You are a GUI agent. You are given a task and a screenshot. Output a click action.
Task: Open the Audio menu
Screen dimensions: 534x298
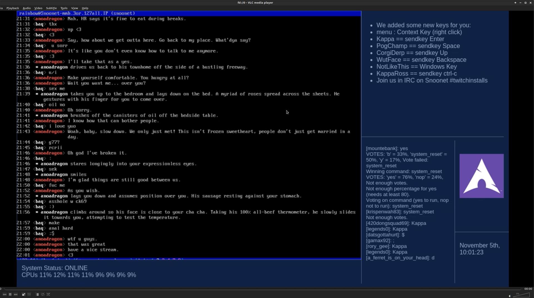26,8
